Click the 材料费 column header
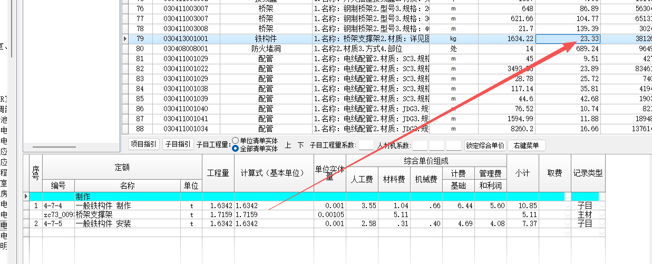This screenshot has width=652, height=264. (x=394, y=179)
